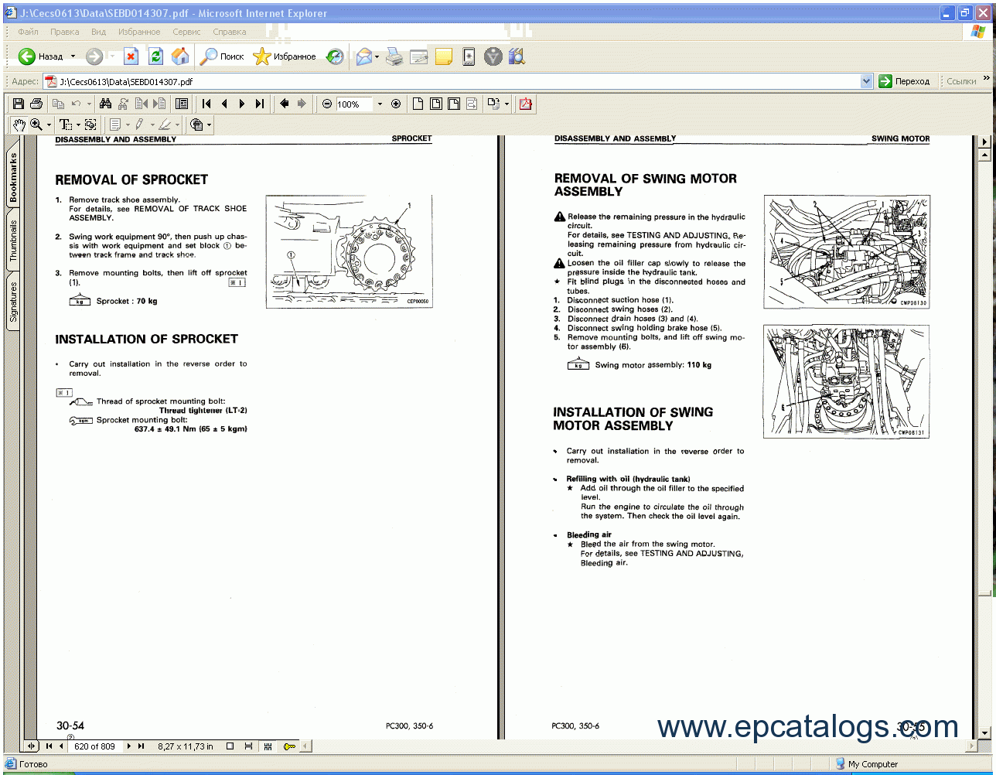Open the Back button history dropdown
The image size is (996, 775).
point(73,56)
